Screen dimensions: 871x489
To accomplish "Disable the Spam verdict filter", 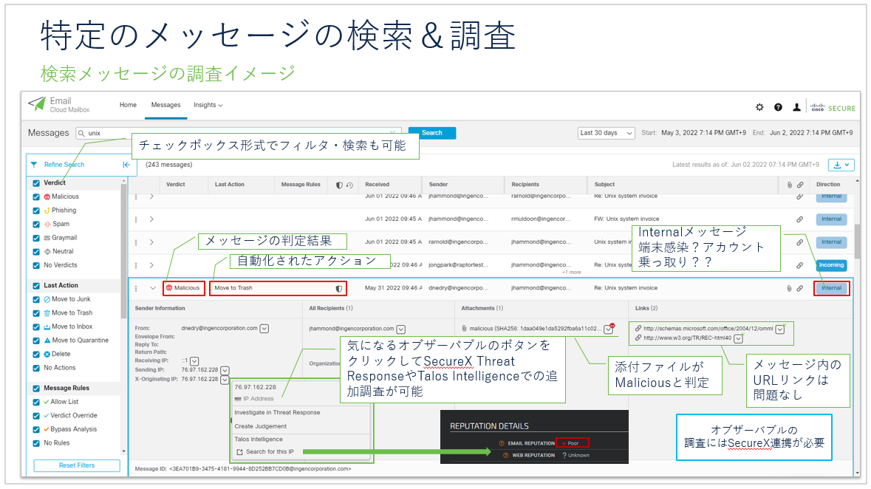I will (36, 224).
